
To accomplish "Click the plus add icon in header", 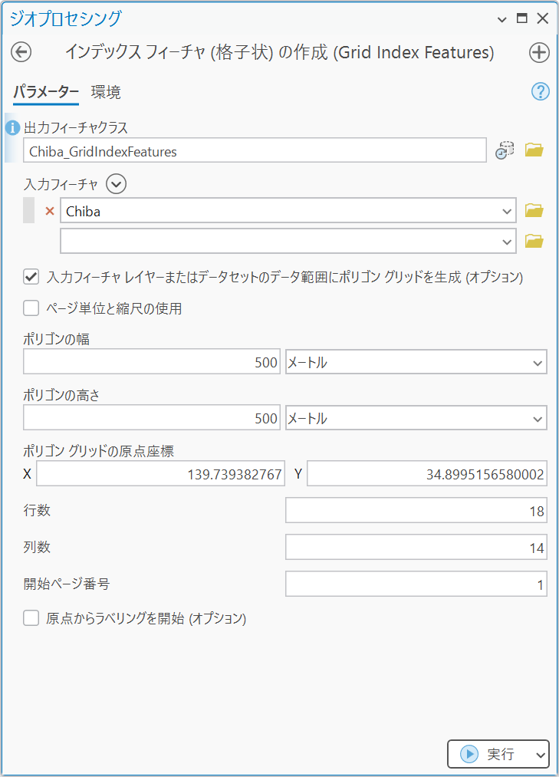I will pos(539,52).
